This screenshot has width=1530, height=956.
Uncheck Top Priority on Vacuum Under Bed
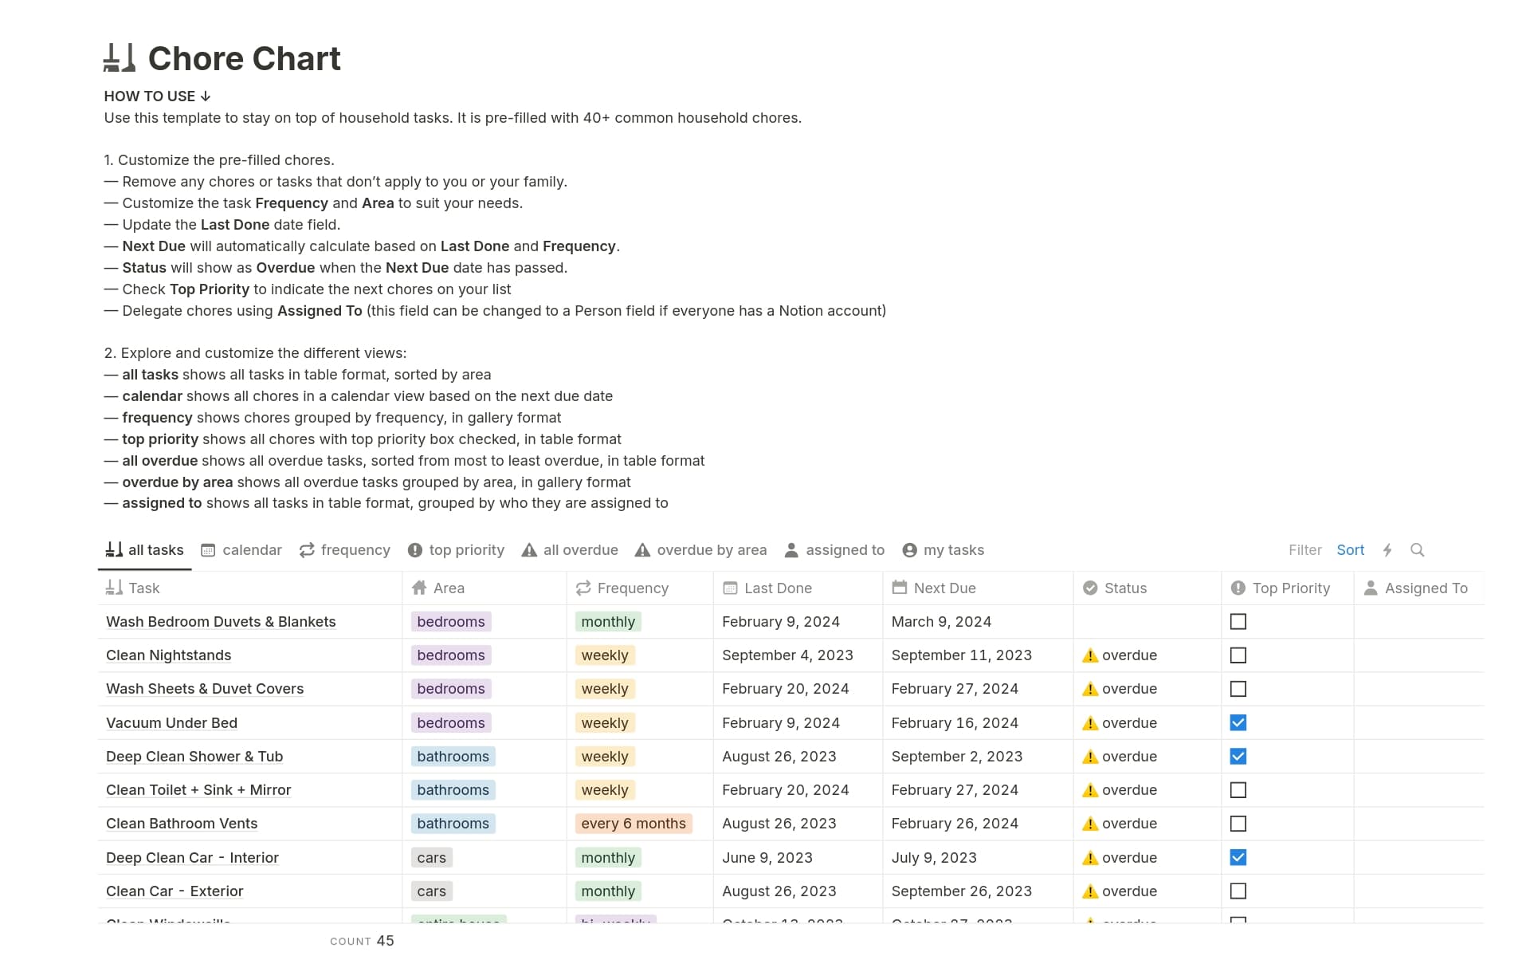[1238, 722]
